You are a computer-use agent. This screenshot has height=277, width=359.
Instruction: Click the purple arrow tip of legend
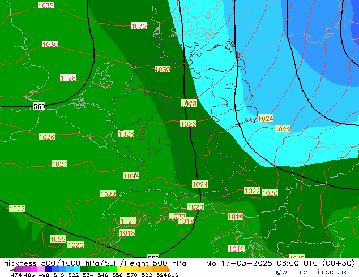[12, 270]
